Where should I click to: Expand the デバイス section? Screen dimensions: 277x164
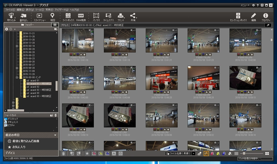(31, 153)
